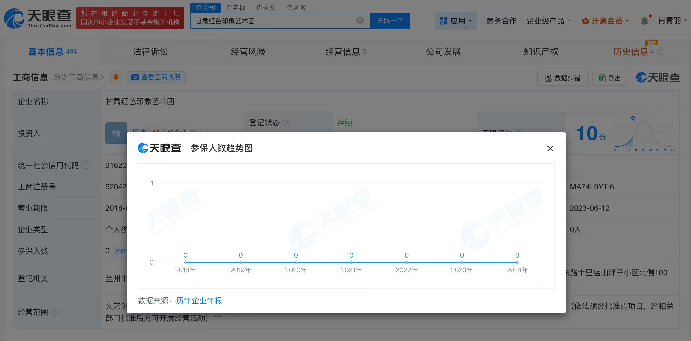Click the 2021年 data point on chart
Viewport: 691px width, 341px height.
coord(351,262)
